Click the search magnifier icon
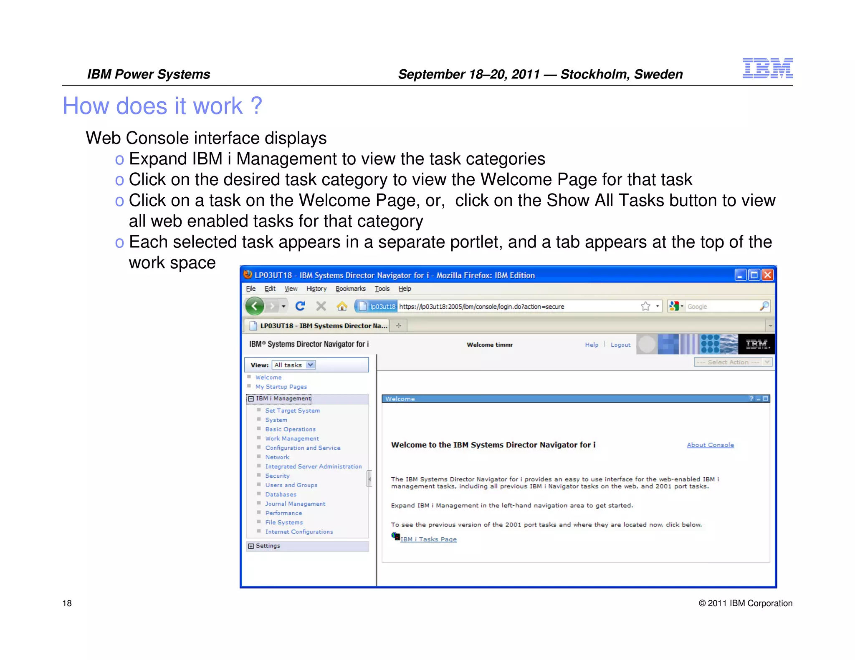The width and height of the screenshot is (855, 660). click(x=764, y=306)
